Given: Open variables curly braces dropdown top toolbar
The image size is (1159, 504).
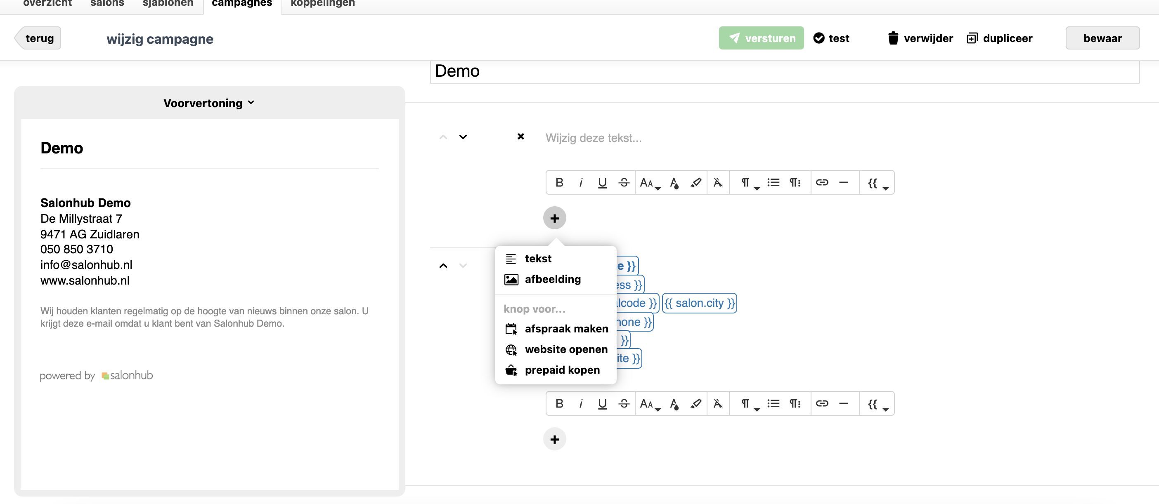Looking at the screenshot, I should [877, 183].
